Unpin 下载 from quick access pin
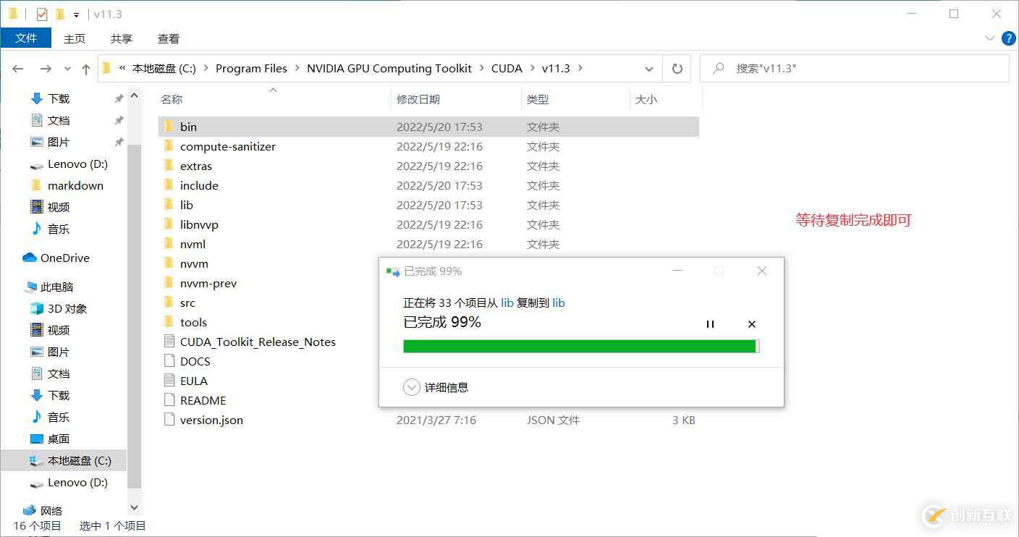The height and width of the screenshot is (537, 1019). (x=119, y=98)
